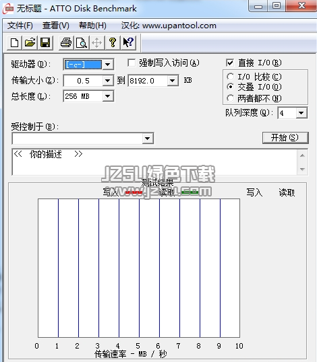
Task: Open the 查看(V) menu
Action: pyautogui.click(x=56, y=26)
